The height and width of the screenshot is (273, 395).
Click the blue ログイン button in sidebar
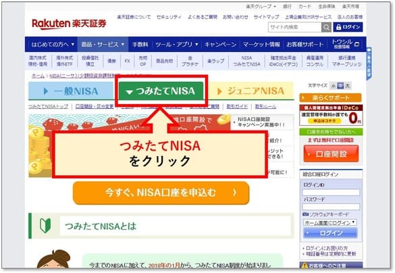(330, 233)
